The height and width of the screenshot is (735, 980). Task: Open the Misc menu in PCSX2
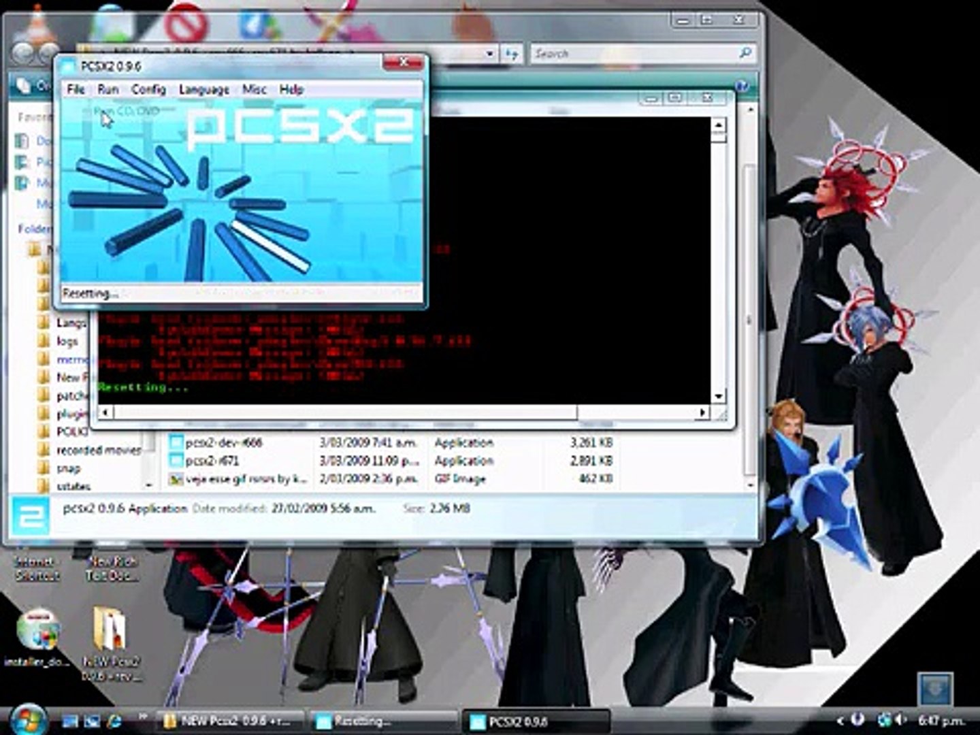[255, 89]
